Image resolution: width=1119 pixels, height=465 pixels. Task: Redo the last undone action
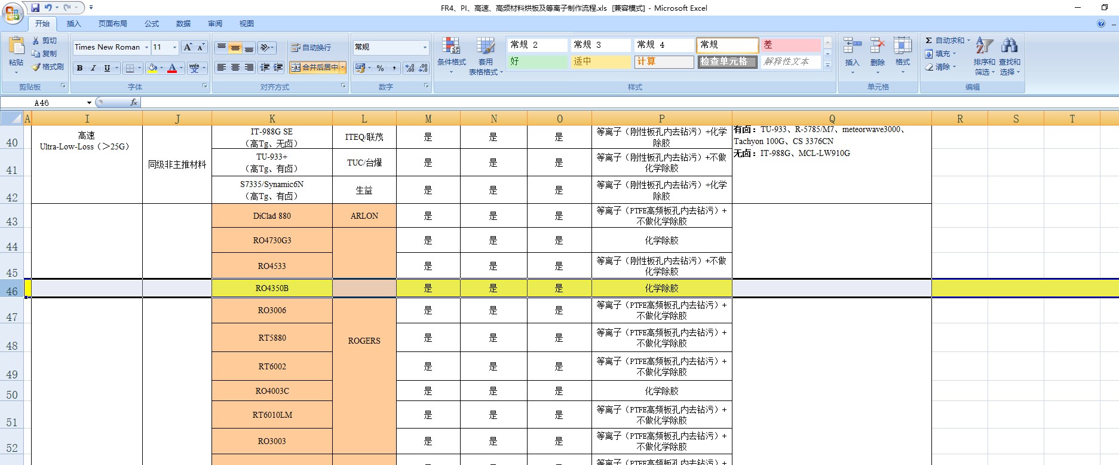pos(67,8)
